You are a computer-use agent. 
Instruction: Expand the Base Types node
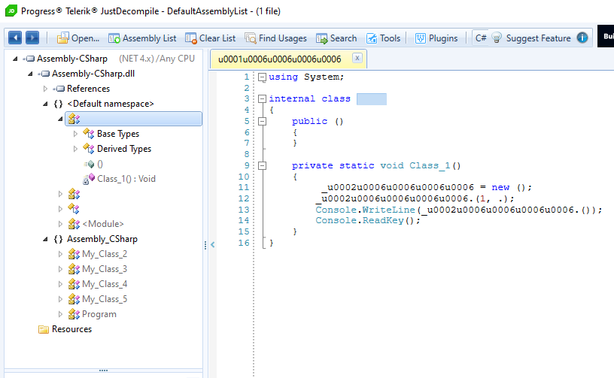tap(75, 134)
